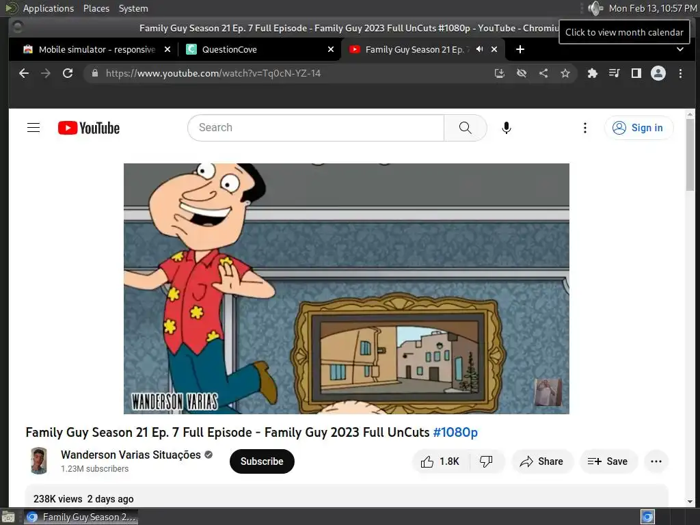Open the Applications menu
The image size is (700, 525).
(49, 8)
